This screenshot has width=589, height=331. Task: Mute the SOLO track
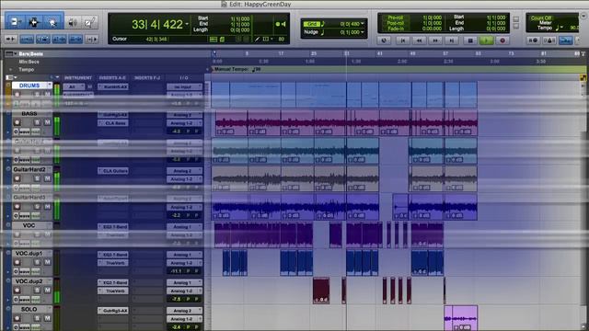pyautogui.click(x=47, y=318)
